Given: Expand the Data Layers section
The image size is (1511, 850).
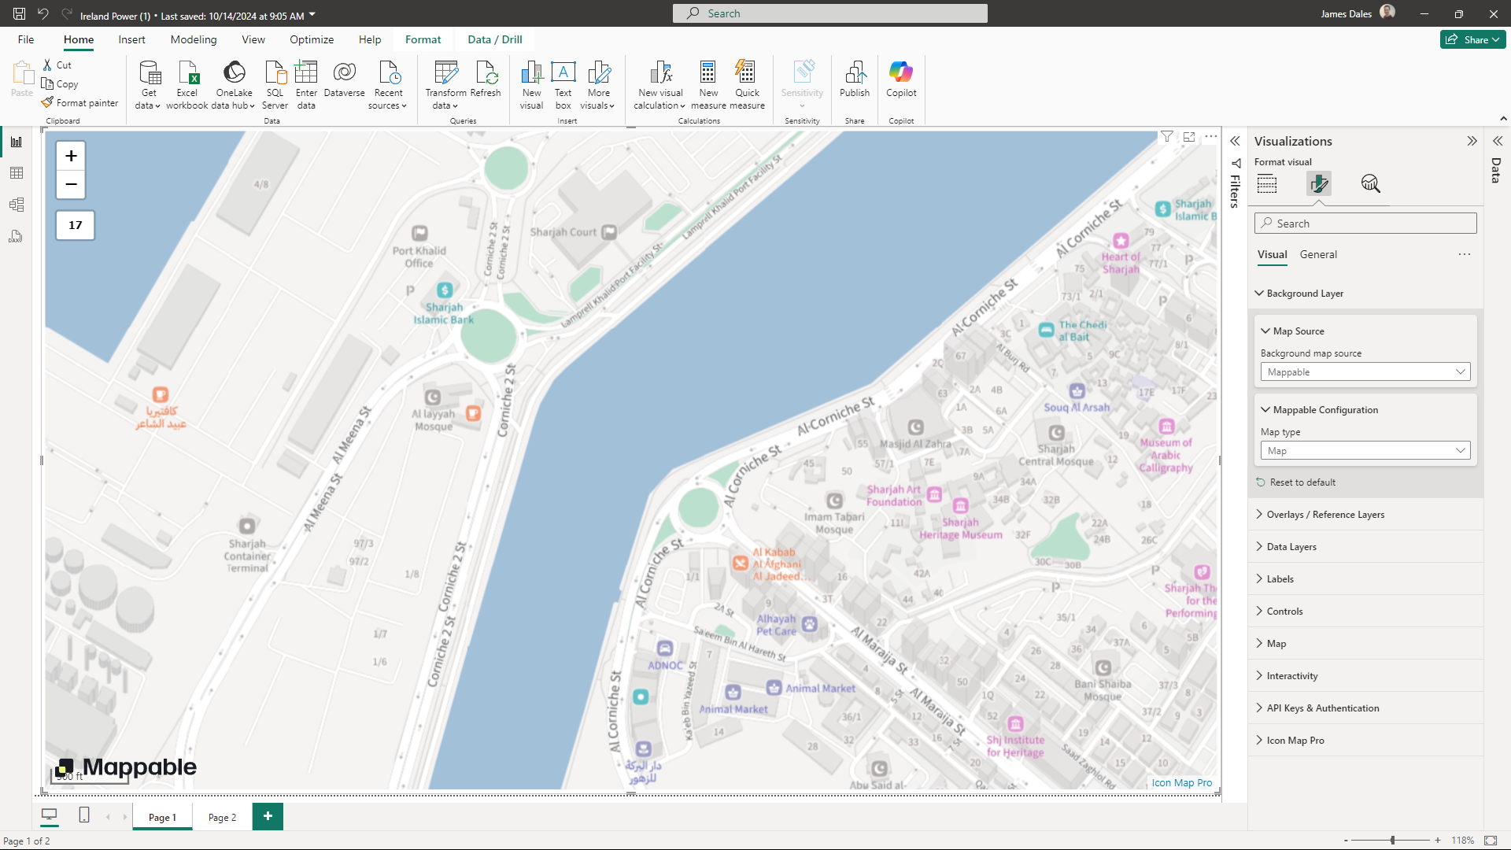Looking at the screenshot, I should point(1291,547).
